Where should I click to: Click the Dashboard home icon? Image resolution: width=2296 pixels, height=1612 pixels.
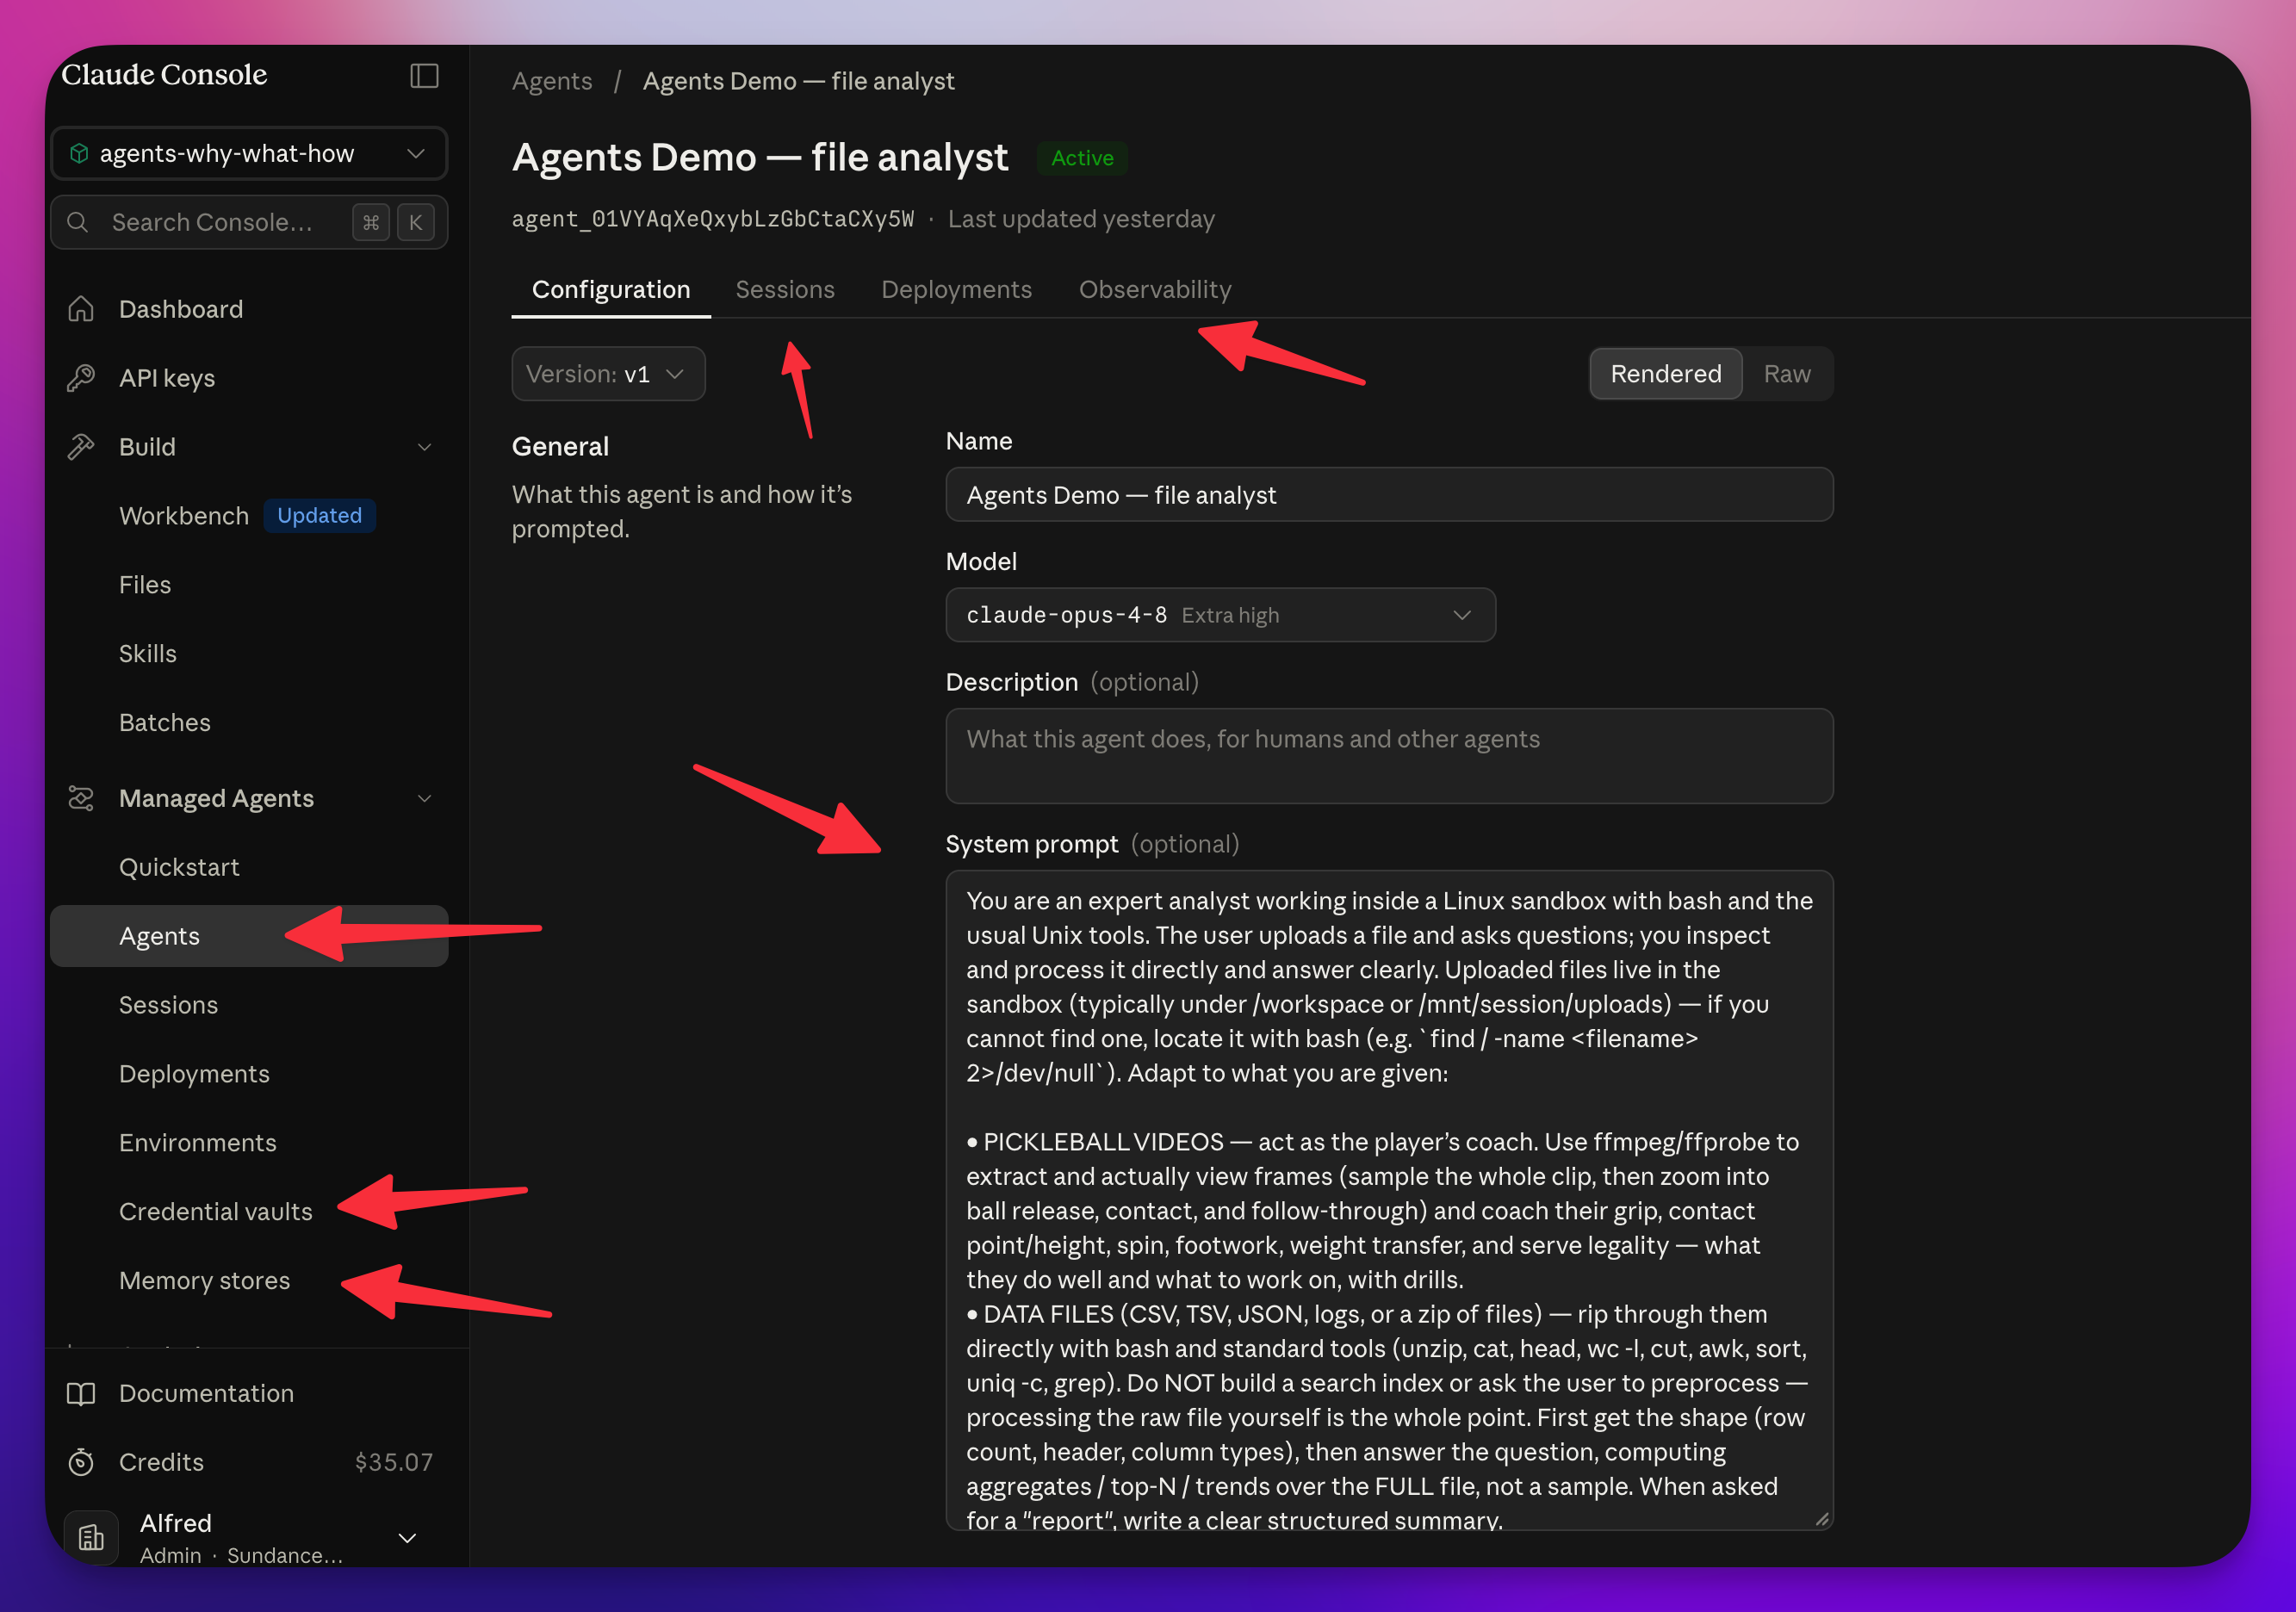81,309
